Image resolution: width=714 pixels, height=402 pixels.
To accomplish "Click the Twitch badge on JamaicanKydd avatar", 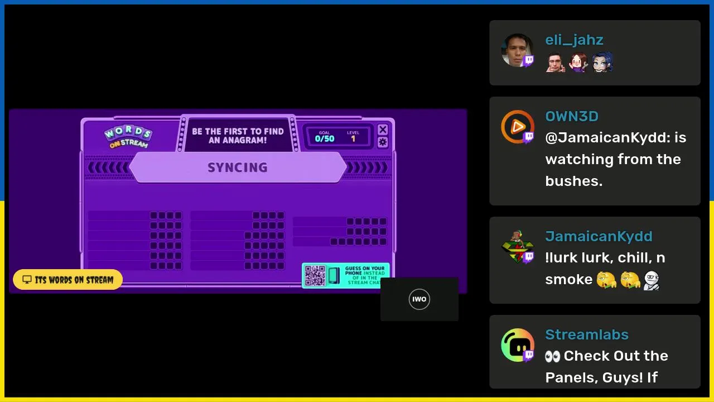I will click(x=528, y=257).
